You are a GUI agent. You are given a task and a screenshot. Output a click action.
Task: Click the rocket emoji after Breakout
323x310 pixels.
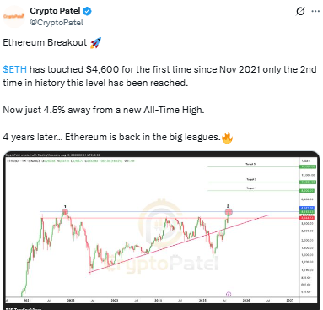click(x=95, y=43)
